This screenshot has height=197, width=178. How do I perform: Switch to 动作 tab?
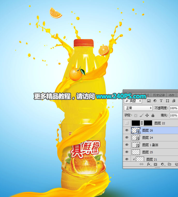click(171, 95)
